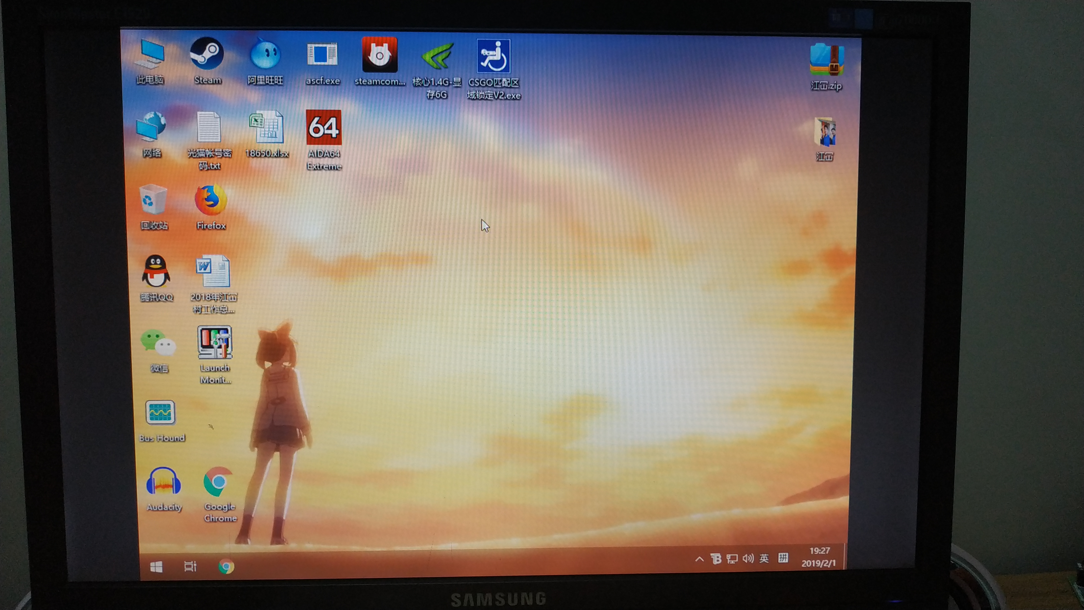The width and height of the screenshot is (1084, 610).
Task: Expand the hidden tray icons chevron
Action: (699, 559)
